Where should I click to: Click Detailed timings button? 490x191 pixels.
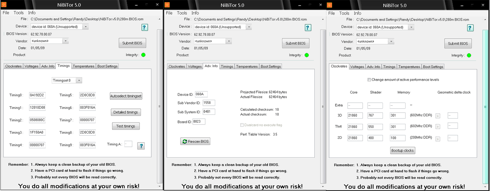point(126,112)
